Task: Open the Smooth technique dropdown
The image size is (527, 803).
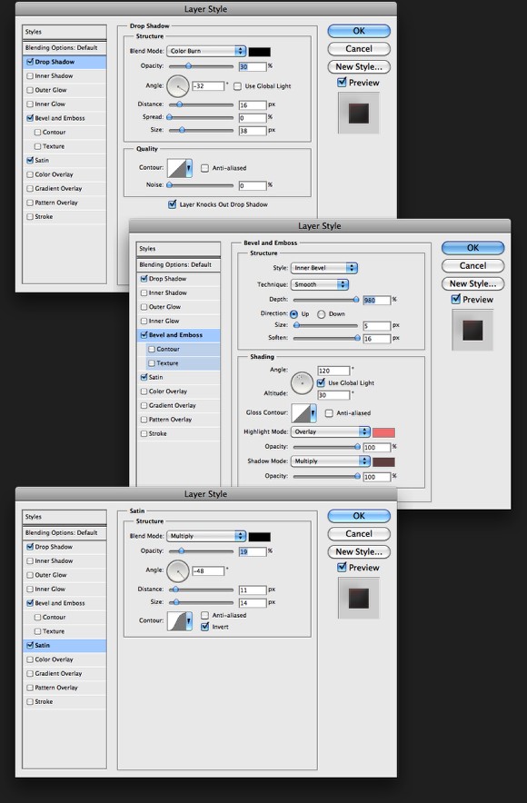Action: [320, 284]
